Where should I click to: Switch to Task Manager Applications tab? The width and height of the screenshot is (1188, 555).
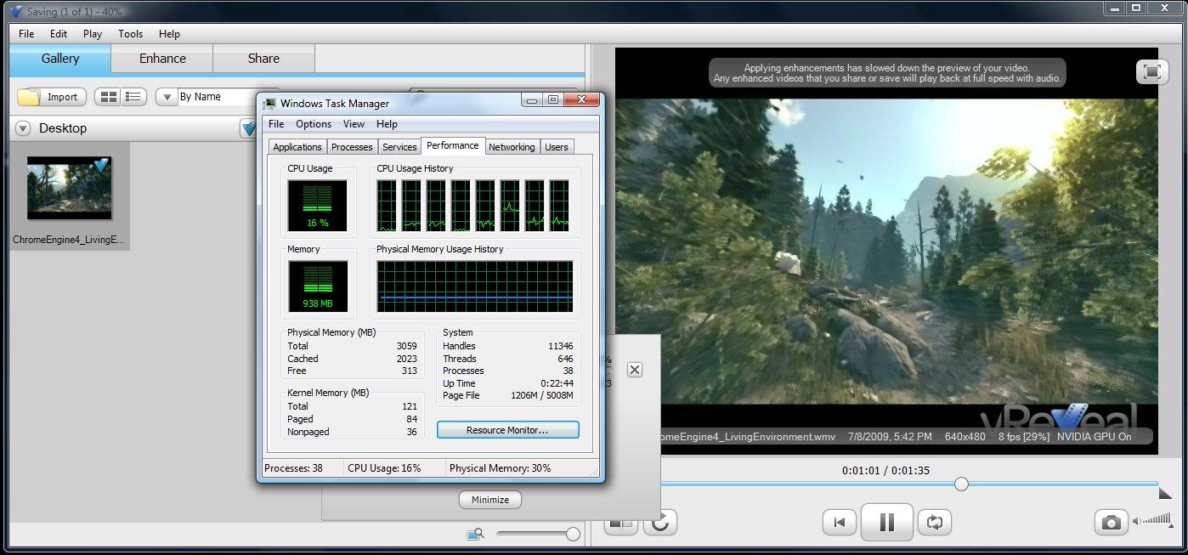297,147
